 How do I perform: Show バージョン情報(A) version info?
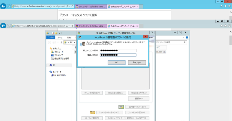[92, 118]
